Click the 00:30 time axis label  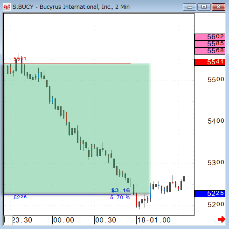[x=106, y=220]
